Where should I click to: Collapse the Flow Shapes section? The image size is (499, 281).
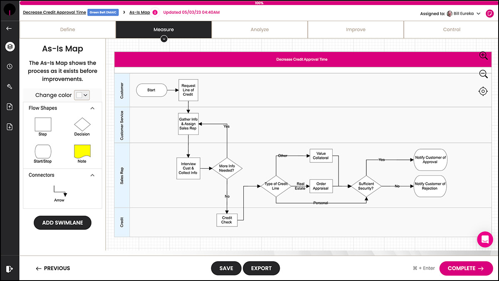92,108
